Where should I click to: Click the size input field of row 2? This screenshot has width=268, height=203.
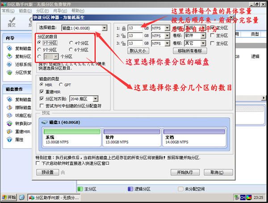point(135,36)
